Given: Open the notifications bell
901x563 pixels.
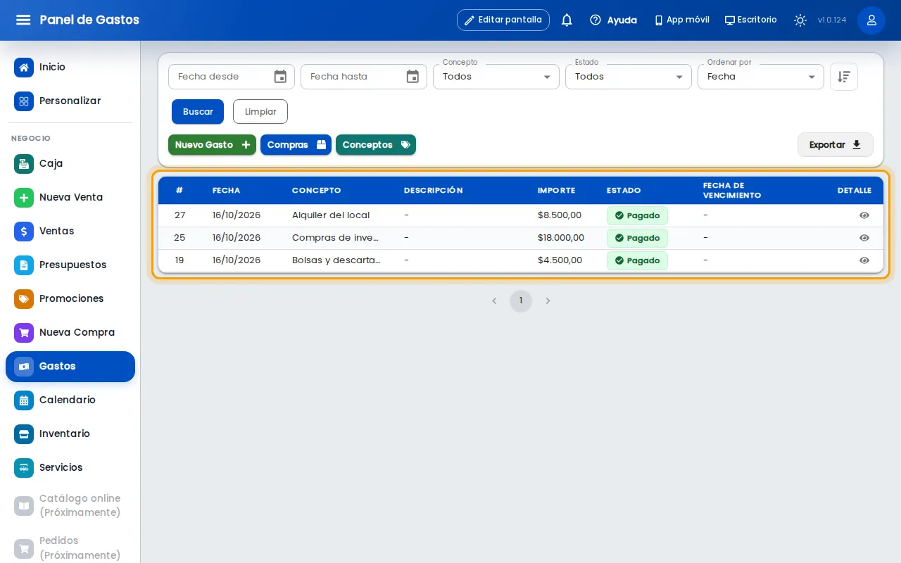Looking at the screenshot, I should click(x=567, y=20).
